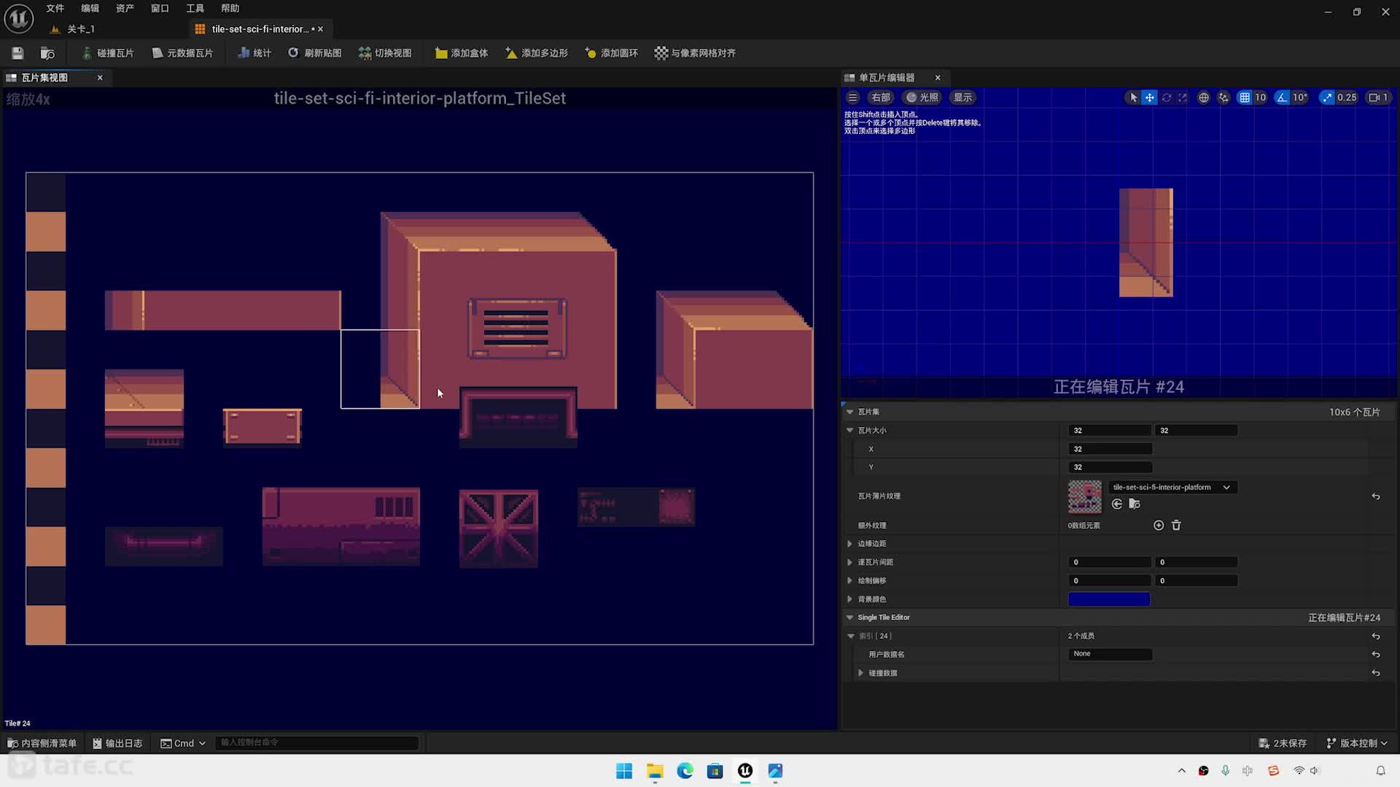This screenshot has height=787, width=1400.
Task: Click 切换视图 switch view button
Action: coord(385,53)
